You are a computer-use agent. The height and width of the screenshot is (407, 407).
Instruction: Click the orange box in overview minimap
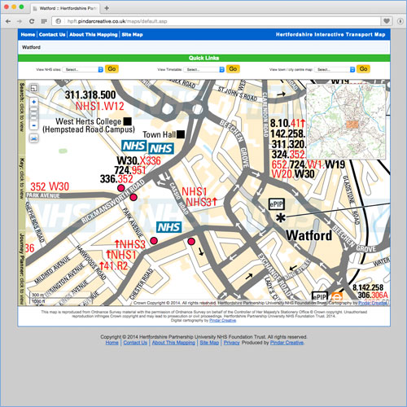pos(352,125)
